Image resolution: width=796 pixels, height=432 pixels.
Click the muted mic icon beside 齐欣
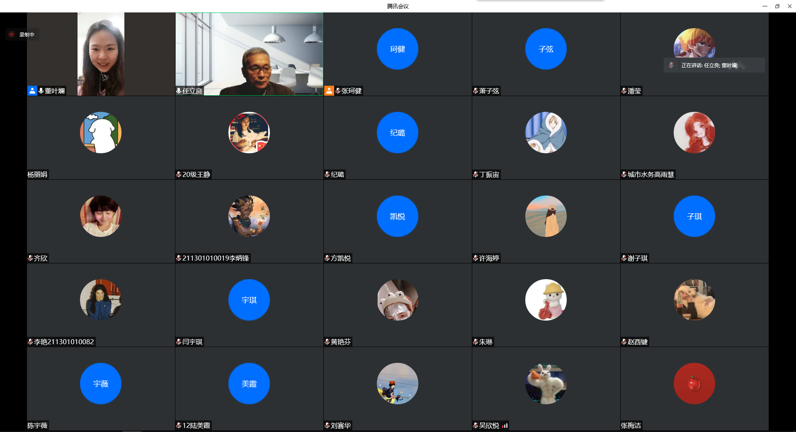(x=30, y=258)
